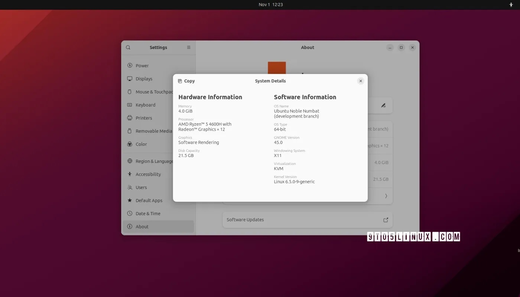Viewport: 520px width, 297px height.
Task: Click the Accessibility icon in sidebar
Action: (130, 174)
